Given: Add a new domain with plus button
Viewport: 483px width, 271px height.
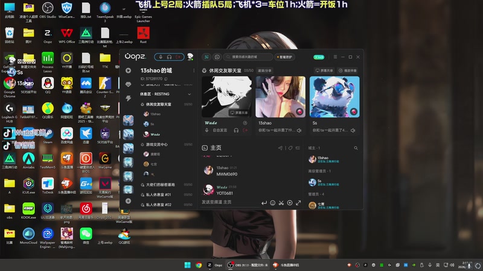Looking at the screenshot, I should [128, 201].
